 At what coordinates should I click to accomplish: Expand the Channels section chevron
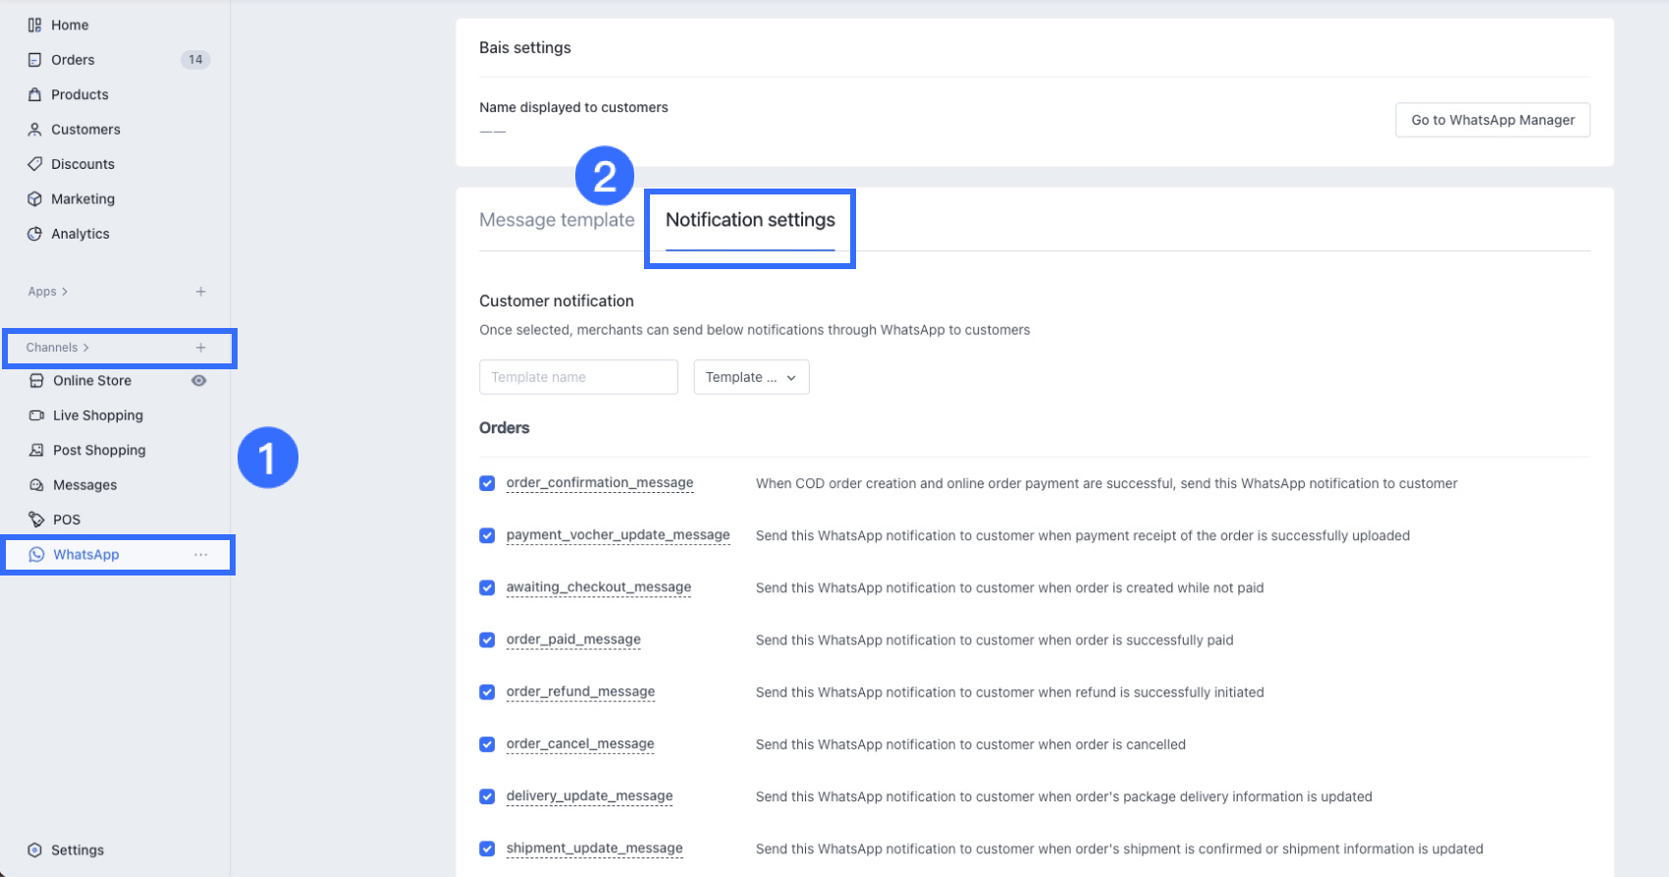[86, 348]
